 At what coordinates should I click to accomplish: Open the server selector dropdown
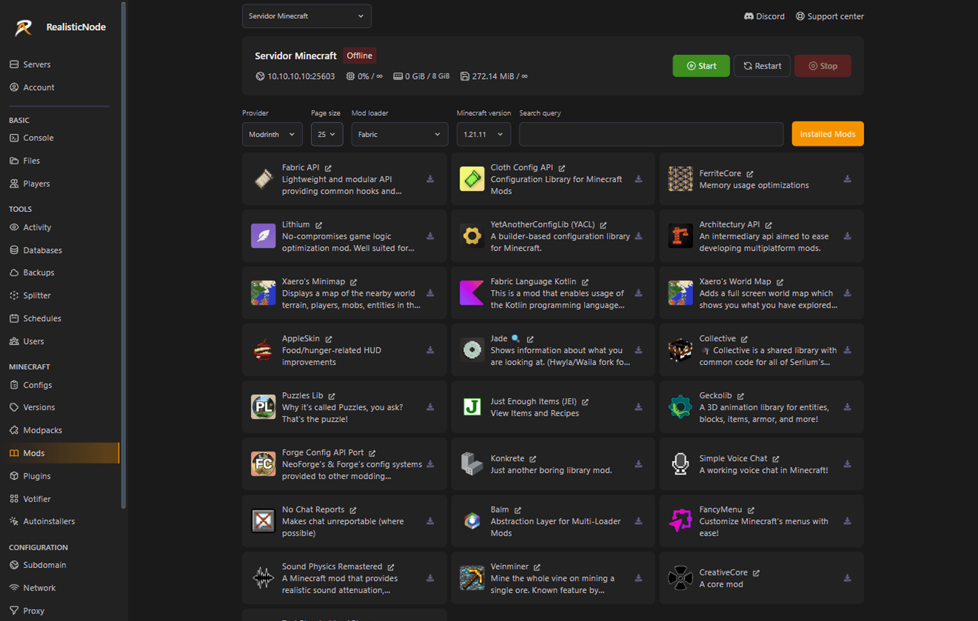(306, 16)
